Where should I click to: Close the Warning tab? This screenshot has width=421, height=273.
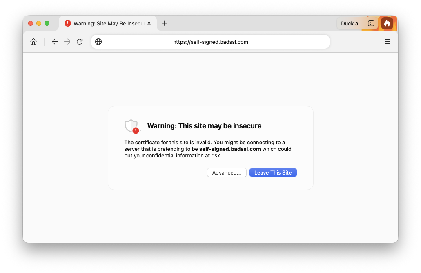149,23
